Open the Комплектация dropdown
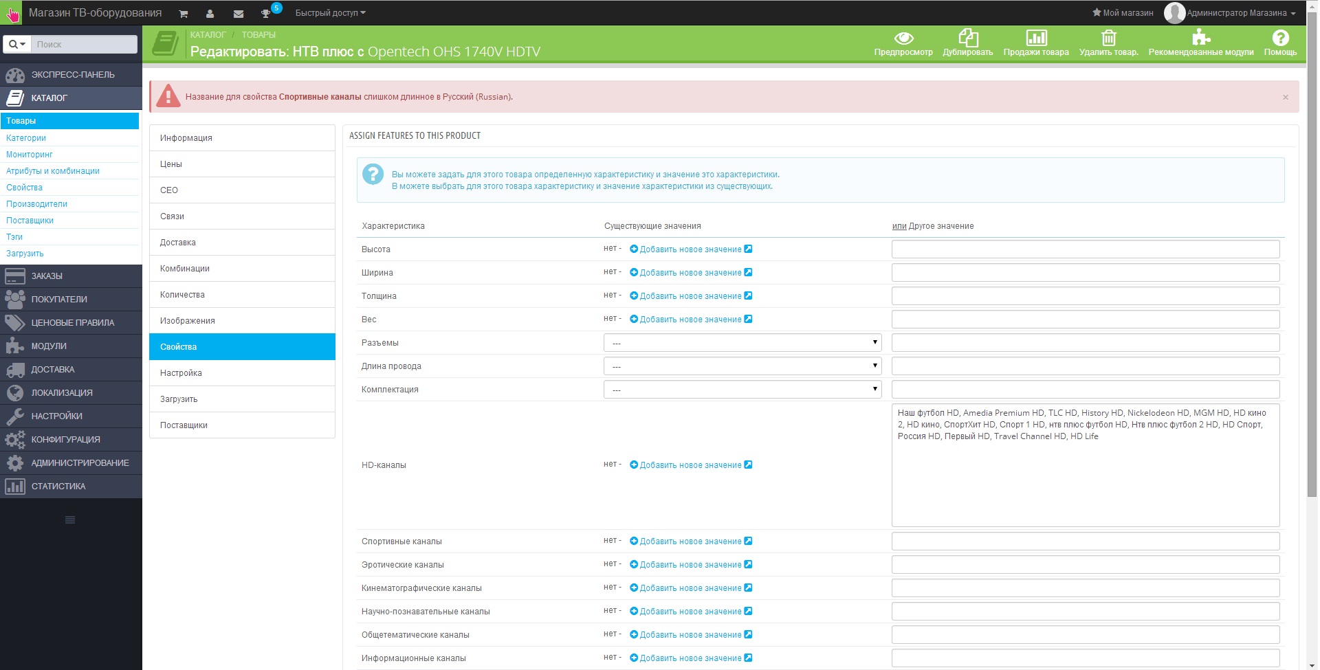Screen dimensions: 1320x670 742,389
